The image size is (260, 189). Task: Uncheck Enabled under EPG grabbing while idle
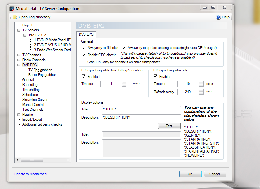pos(156,76)
